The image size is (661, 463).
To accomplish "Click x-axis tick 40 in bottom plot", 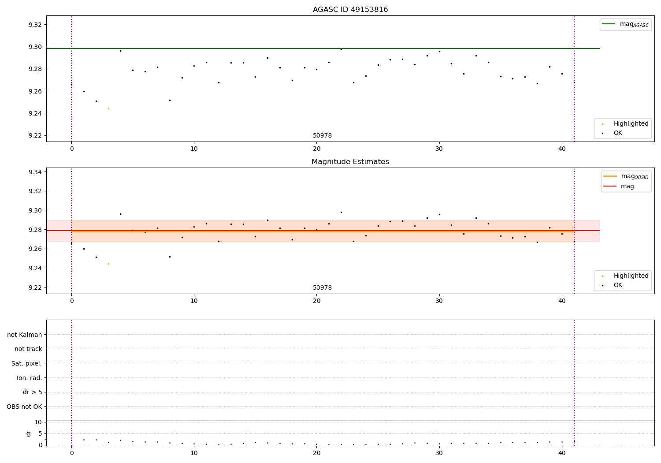I will (562, 453).
